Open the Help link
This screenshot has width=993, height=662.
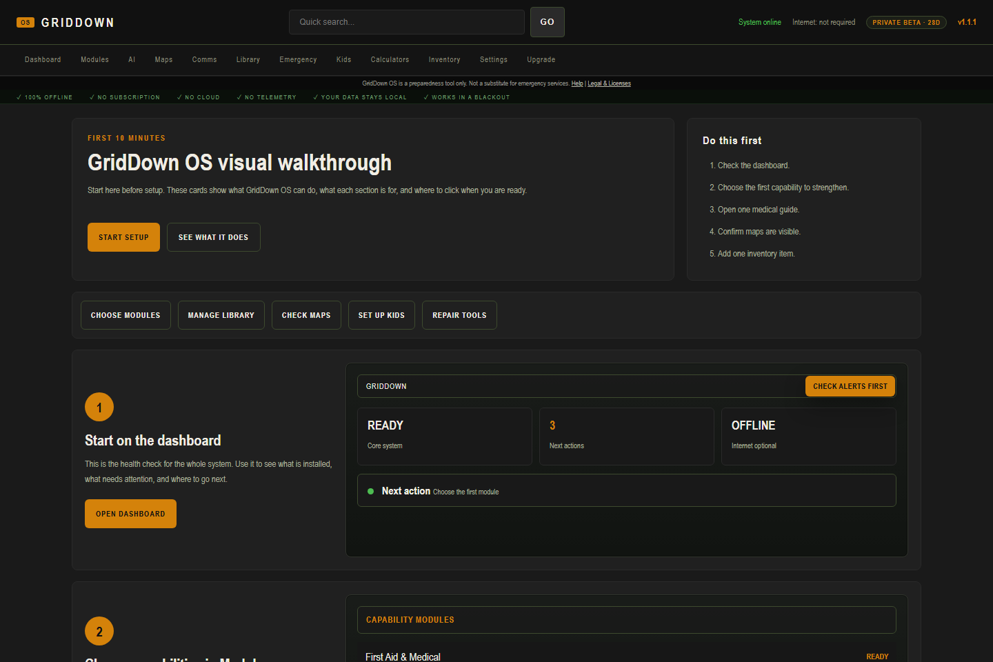576,83
